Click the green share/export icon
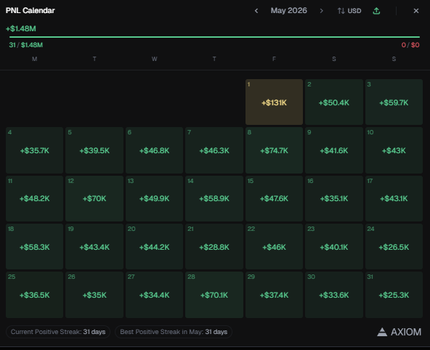Image resolution: width=430 pixels, height=350 pixels. (376, 11)
